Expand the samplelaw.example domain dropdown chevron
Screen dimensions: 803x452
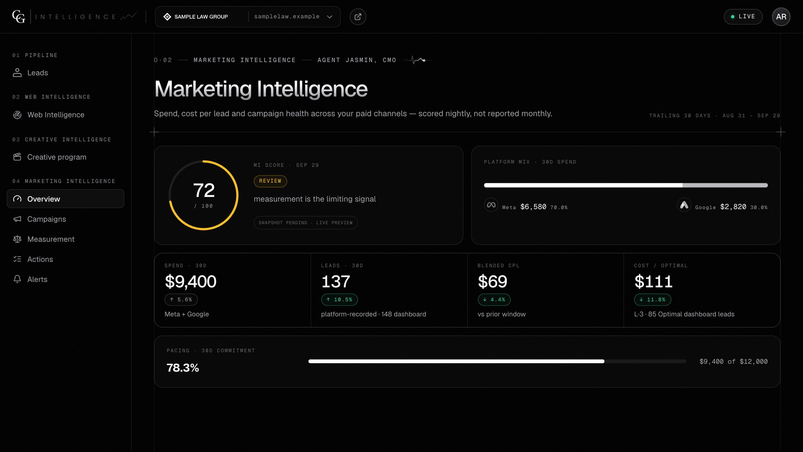[x=329, y=17]
